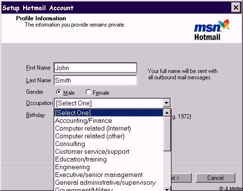Screen dimensions: 243x191
Task: Select Executive/senior management option
Action: point(109,175)
